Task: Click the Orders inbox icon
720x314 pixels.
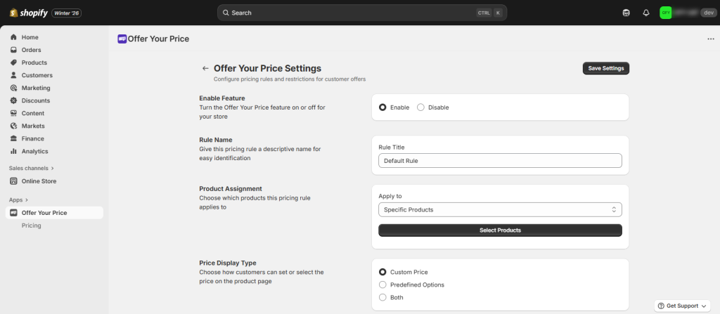Action: (x=14, y=50)
